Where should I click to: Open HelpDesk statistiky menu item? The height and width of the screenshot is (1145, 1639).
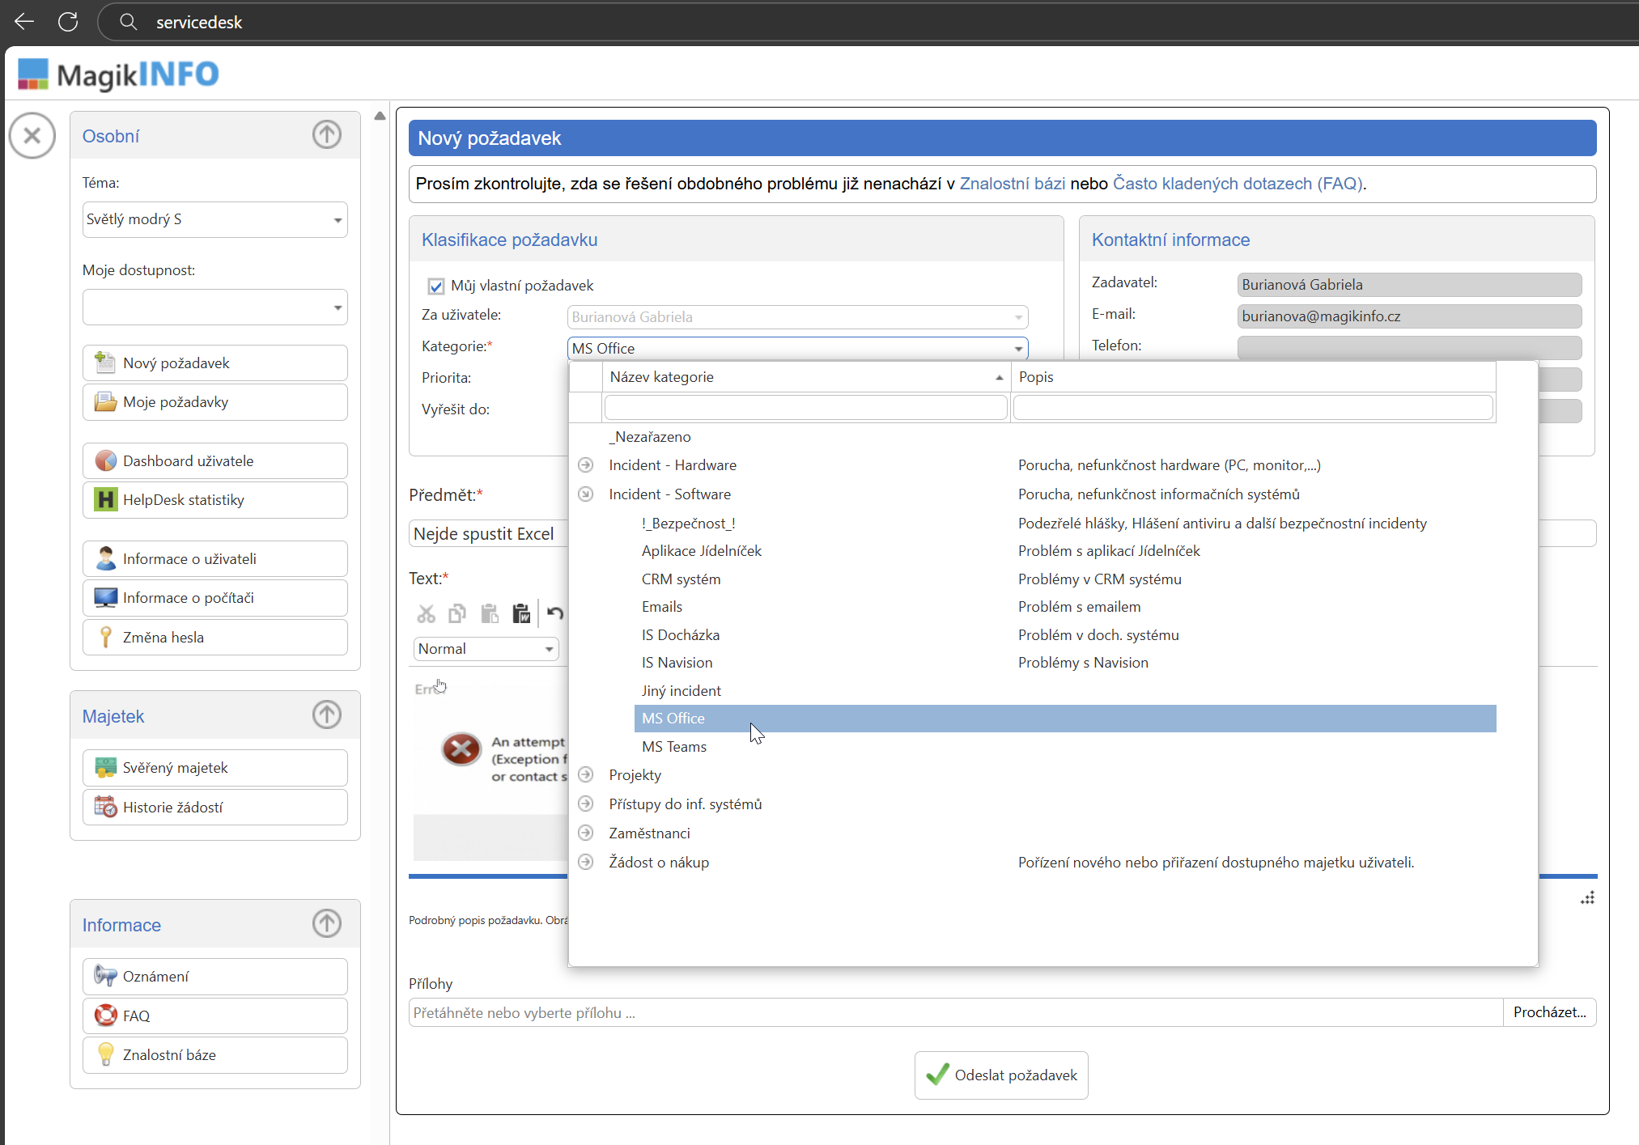[x=214, y=500]
